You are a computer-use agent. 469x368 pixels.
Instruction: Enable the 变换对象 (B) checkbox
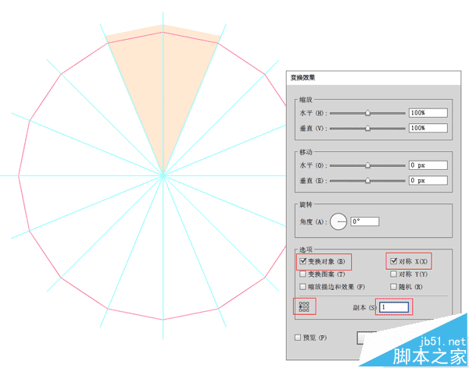point(303,260)
